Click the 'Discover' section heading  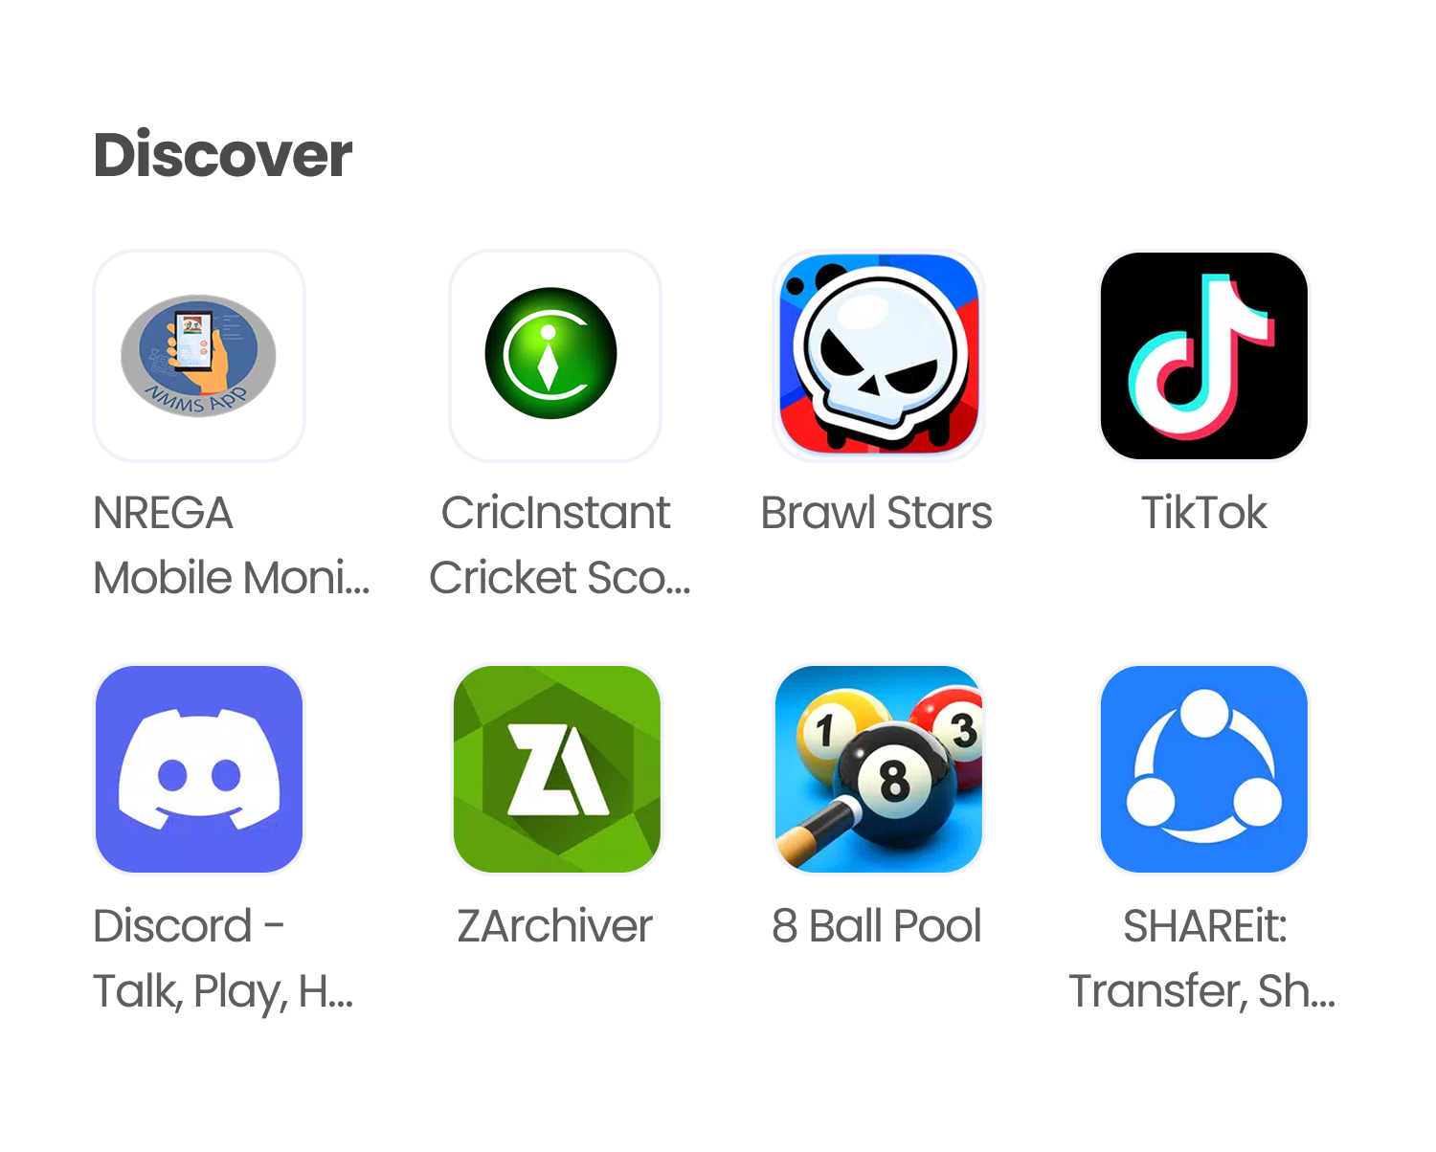click(x=223, y=154)
